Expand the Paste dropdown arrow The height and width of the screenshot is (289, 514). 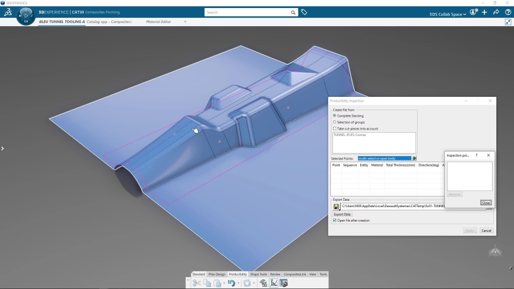tap(224, 283)
